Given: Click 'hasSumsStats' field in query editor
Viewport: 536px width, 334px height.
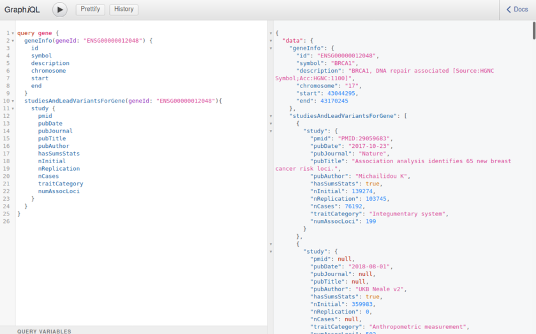Looking at the screenshot, I should click(x=59, y=154).
